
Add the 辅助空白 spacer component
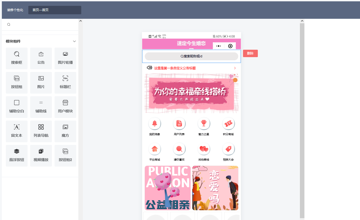(17, 107)
